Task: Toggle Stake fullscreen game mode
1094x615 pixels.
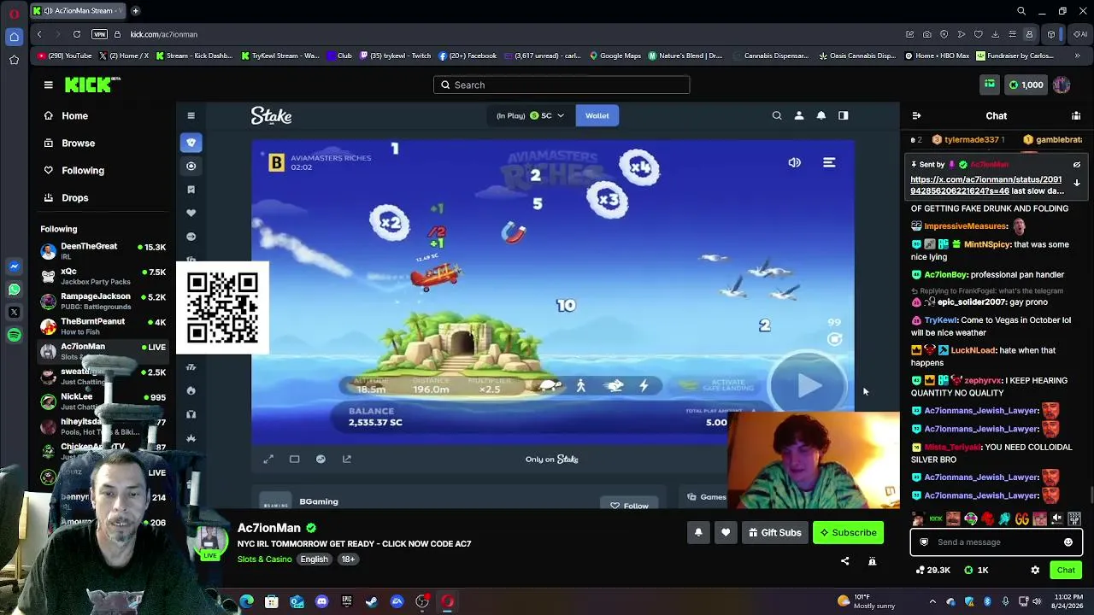Action: [268, 459]
